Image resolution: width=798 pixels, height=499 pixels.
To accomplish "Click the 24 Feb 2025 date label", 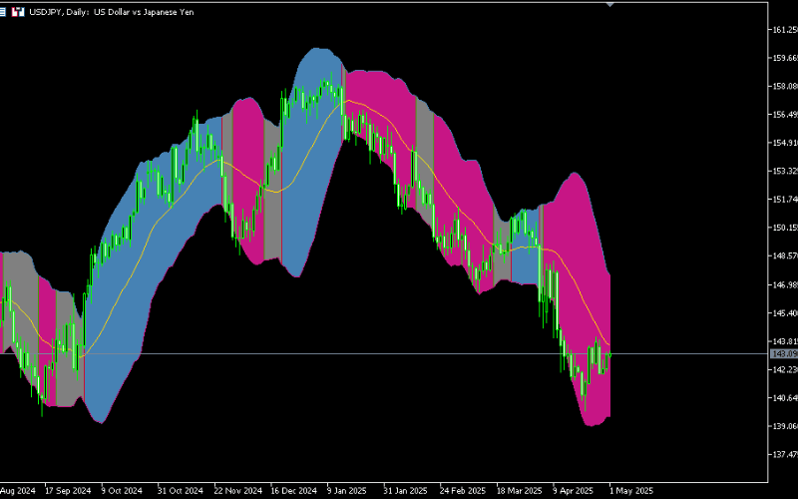I will pyautogui.click(x=464, y=491).
